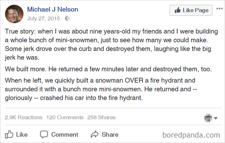This screenshot has width=225, height=143.
Task: Click the Share text label
Action: pyautogui.click(x=110, y=134)
